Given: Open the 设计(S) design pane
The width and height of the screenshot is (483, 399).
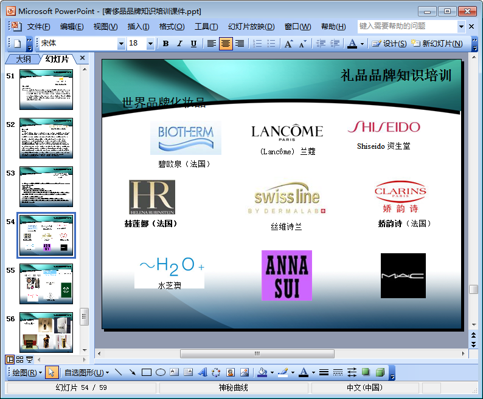Looking at the screenshot, I should [x=389, y=44].
